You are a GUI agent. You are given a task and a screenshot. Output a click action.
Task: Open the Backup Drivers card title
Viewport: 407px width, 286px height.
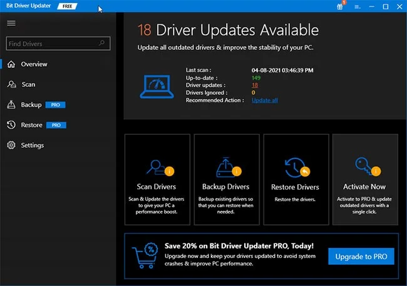[x=226, y=187]
